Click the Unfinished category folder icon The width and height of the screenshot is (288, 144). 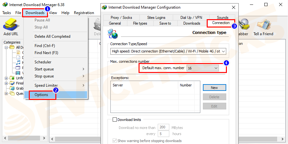12,78
